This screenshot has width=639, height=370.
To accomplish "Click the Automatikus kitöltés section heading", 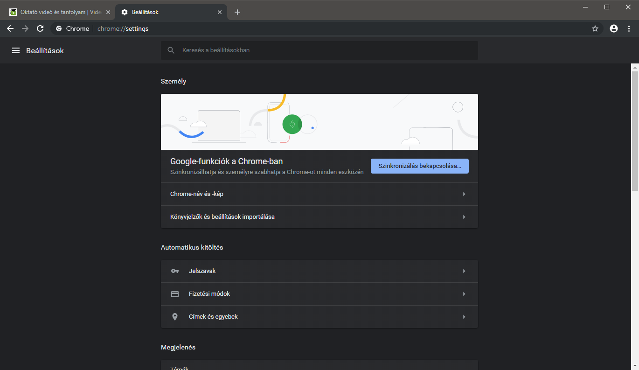I will pyautogui.click(x=192, y=247).
